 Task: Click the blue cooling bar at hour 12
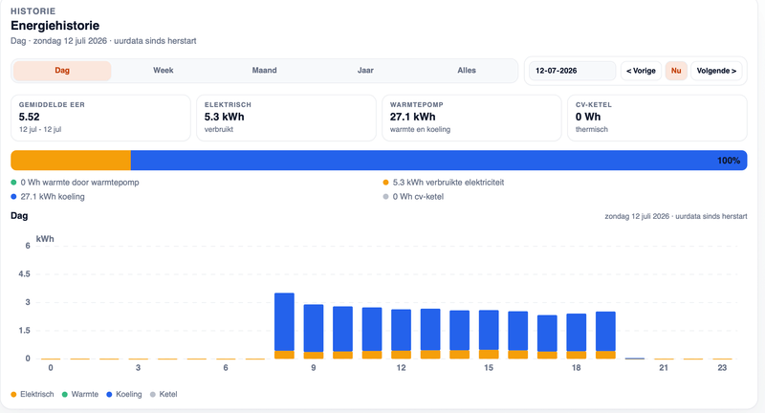401,330
